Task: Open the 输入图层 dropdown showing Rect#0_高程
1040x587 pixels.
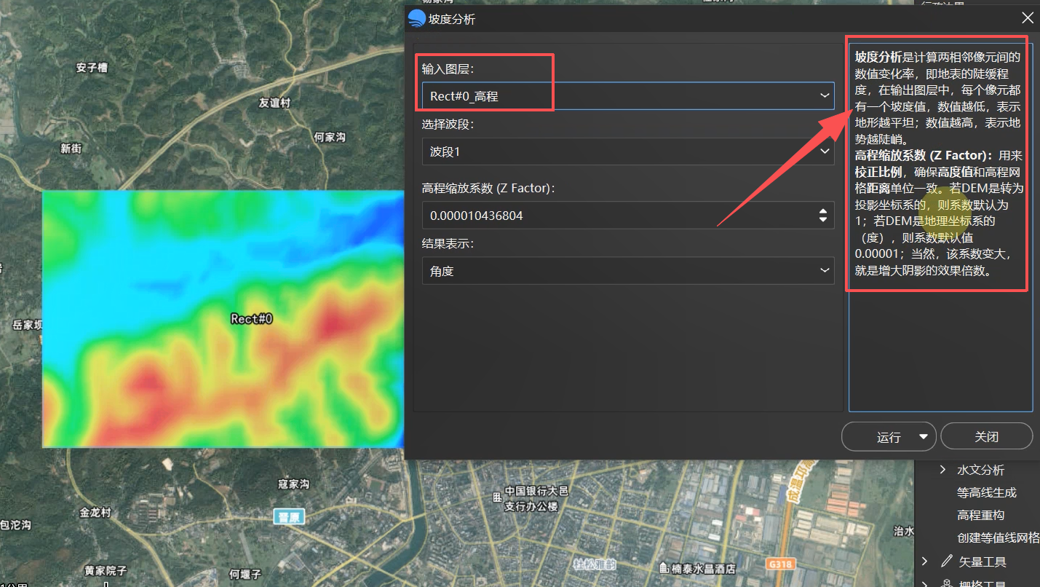Action: [628, 95]
